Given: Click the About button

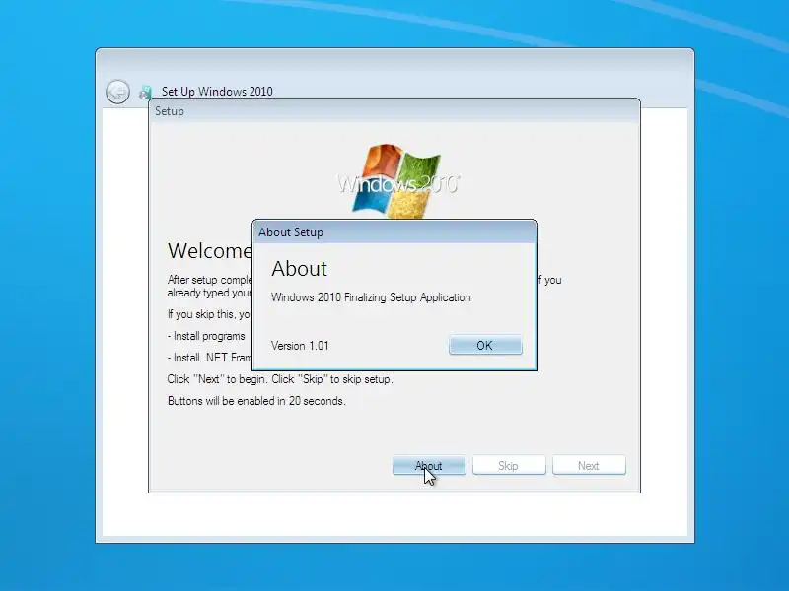Looking at the screenshot, I should [x=429, y=465].
